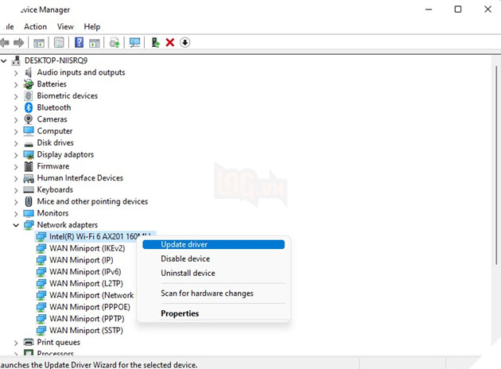Click the Batteries category icon
The height and width of the screenshot is (369, 501).
pyautogui.click(x=29, y=84)
